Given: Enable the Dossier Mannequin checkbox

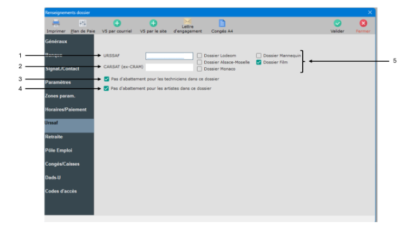Looking at the screenshot, I should coord(258,56).
